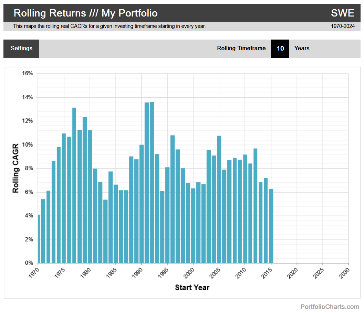Open the Settings panel

coord(21,48)
